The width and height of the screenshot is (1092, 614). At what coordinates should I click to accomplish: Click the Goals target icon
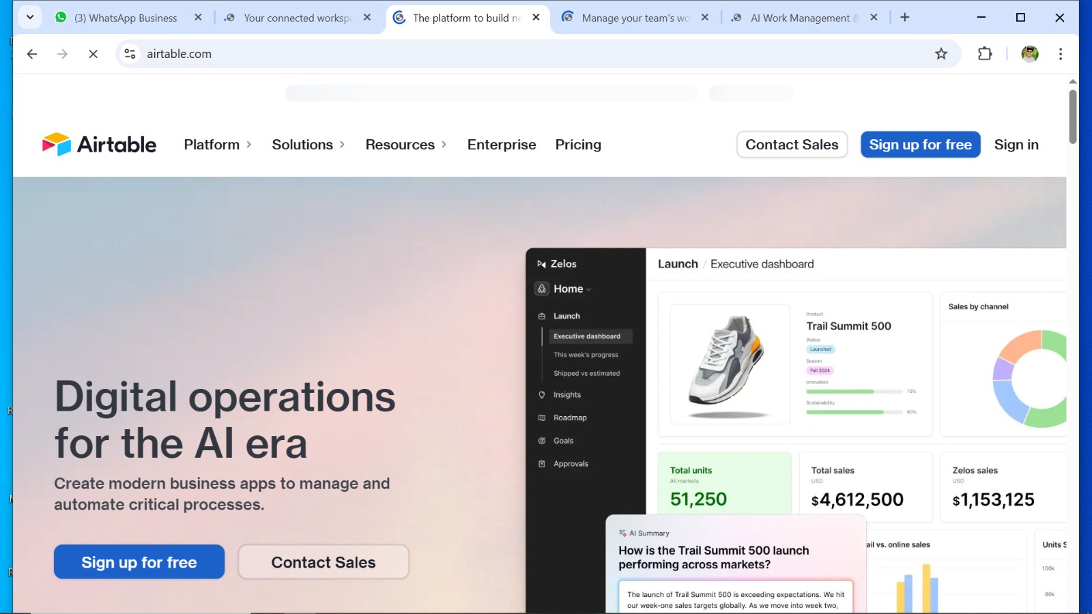[542, 441]
